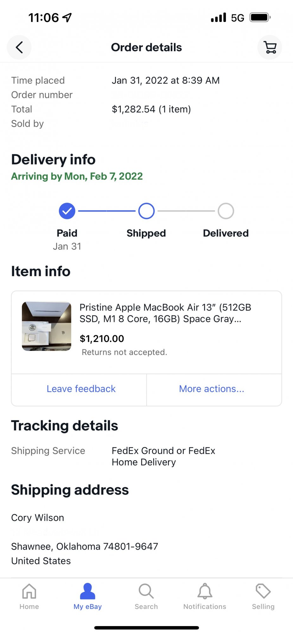Select the Paid checkmark step
The height and width of the screenshot is (635, 293).
click(67, 211)
